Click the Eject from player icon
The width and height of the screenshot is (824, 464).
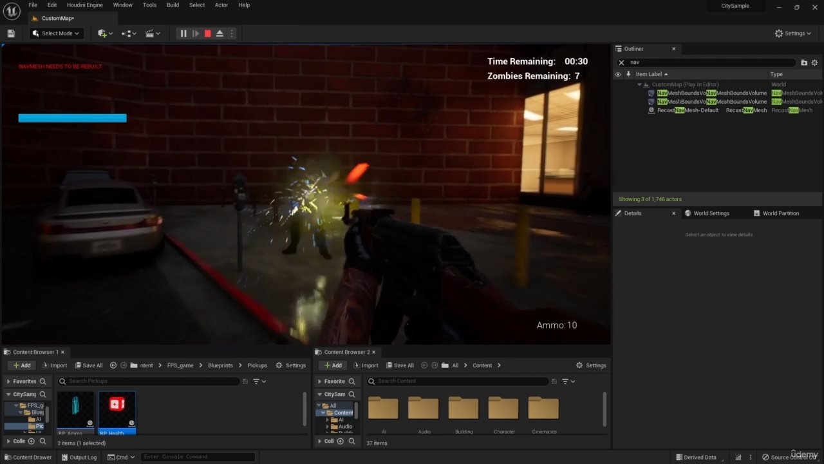pyautogui.click(x=220, y=34)
